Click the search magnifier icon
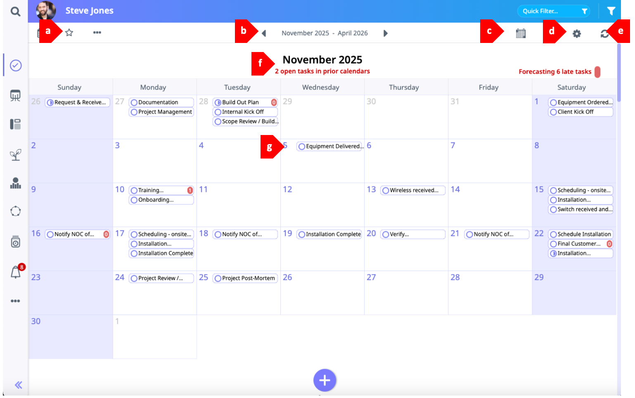The width and height of the screenshot is (635, 398). (15, 11)
